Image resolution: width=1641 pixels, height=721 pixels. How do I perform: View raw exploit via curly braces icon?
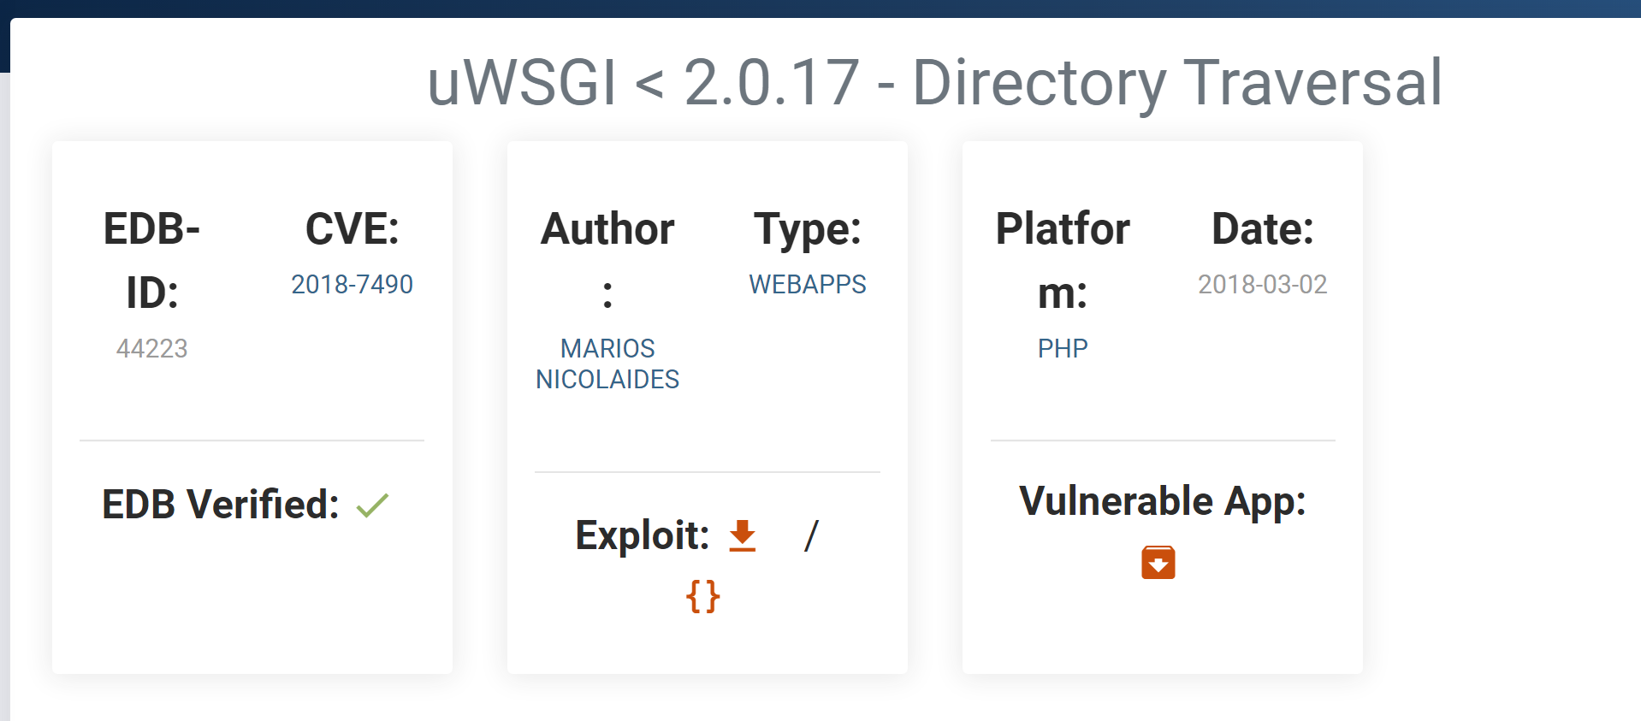tap(702, 596)
